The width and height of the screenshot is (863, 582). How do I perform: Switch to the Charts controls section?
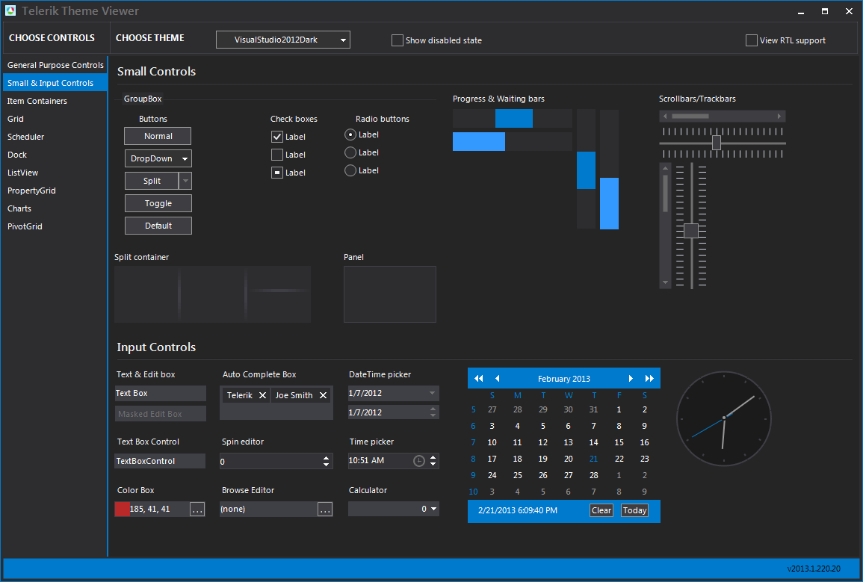(x=19, y=208)
